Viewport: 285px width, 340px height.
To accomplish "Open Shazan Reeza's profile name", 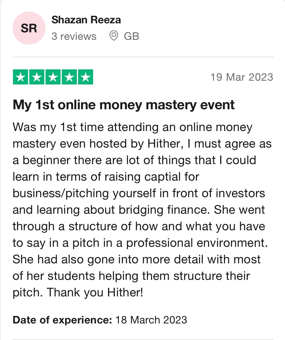I will [x=86, y=20].
